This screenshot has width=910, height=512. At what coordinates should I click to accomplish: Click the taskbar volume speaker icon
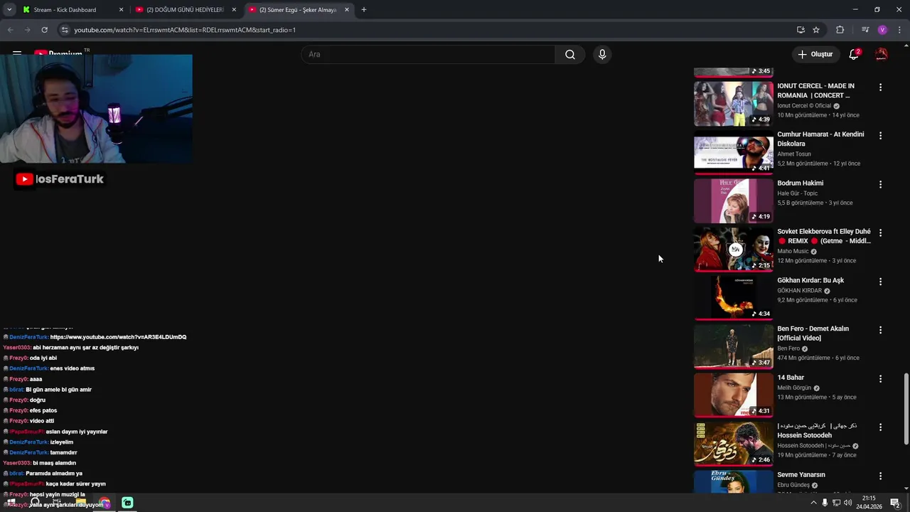click(848, 503)
